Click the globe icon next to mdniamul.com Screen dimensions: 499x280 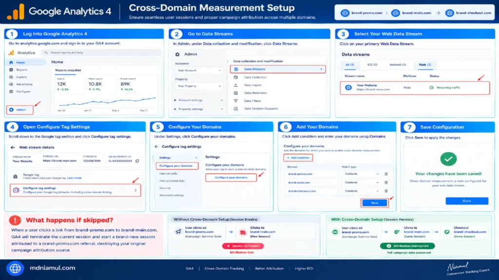(15, 268)
